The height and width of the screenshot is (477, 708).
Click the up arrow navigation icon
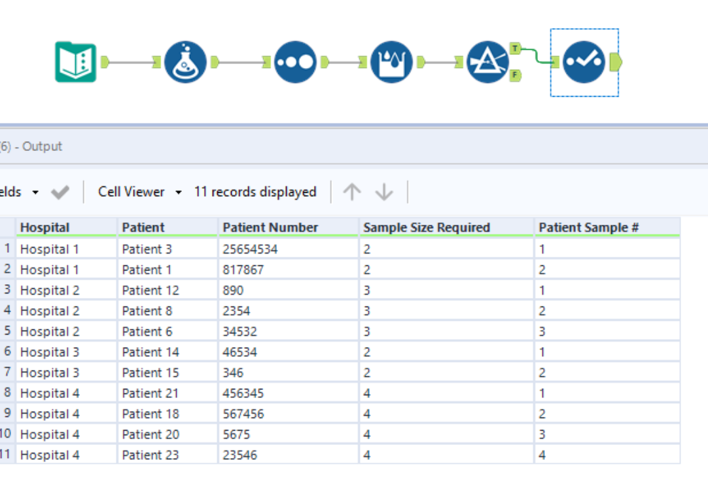coord(351,191)
